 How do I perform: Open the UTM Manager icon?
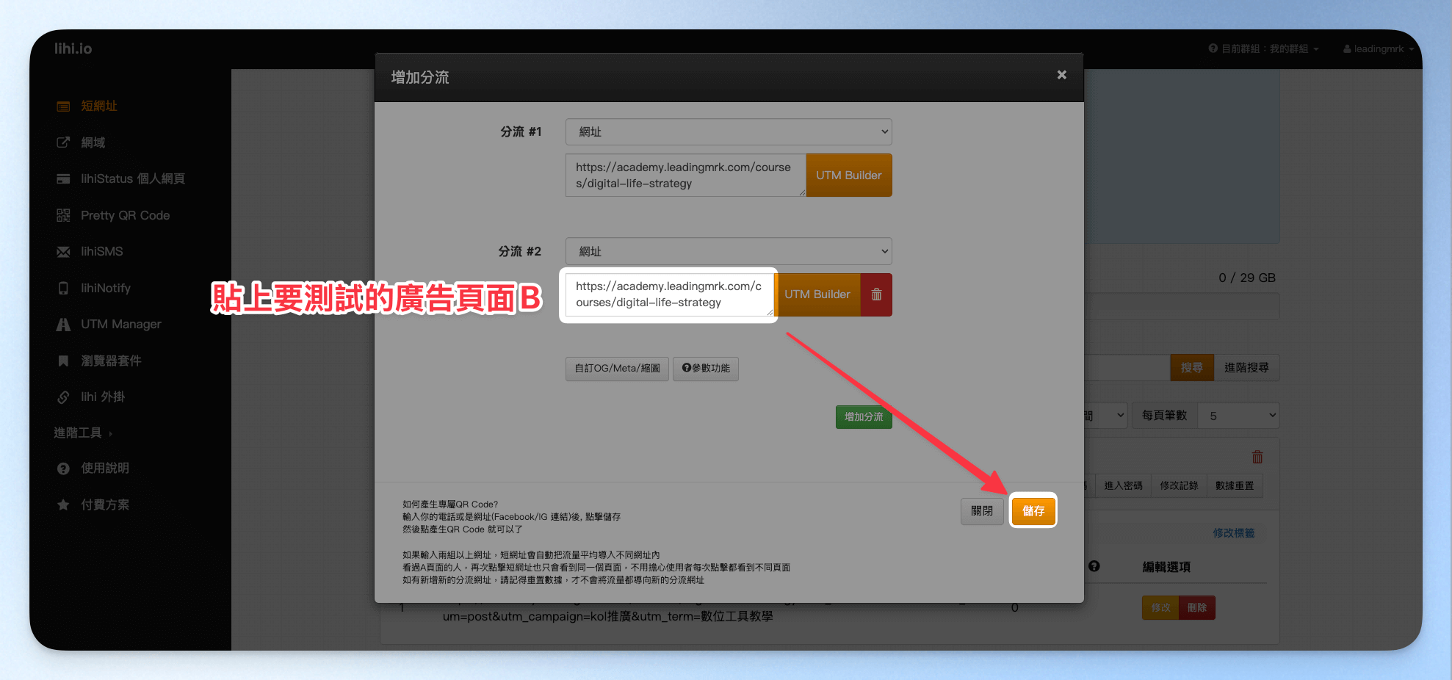point(64,325)
